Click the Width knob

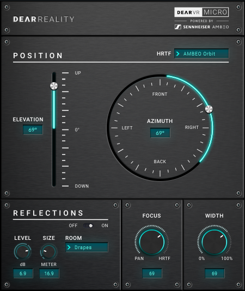coord(215,242)
